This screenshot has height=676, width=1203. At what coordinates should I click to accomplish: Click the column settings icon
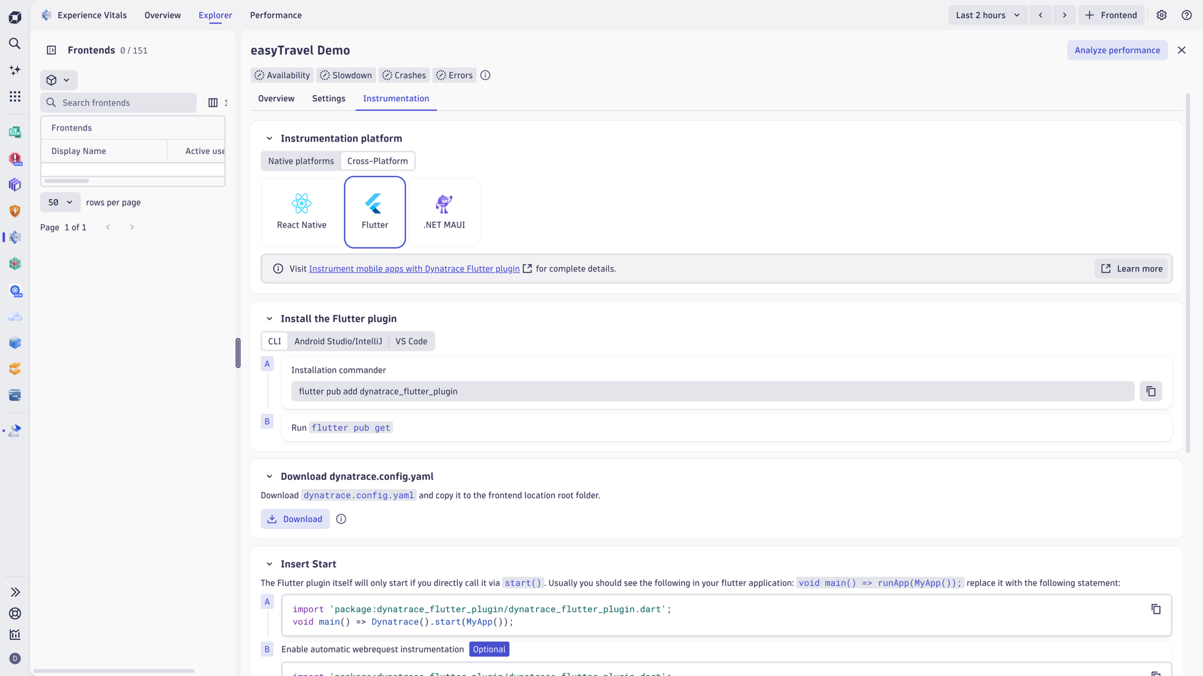coord(213,102)
